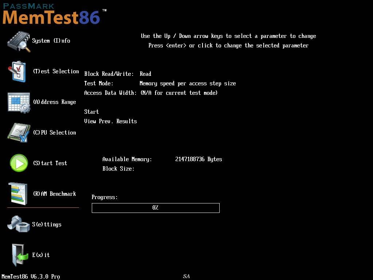Image resolution: width=373 pixels, height=280 pixels.
Task: Click the 2147188736 Bytes value
Action: point(199,159)
